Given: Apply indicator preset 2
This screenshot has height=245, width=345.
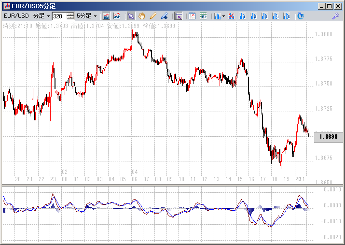Looking at the screenshot, I should (253, 16).
